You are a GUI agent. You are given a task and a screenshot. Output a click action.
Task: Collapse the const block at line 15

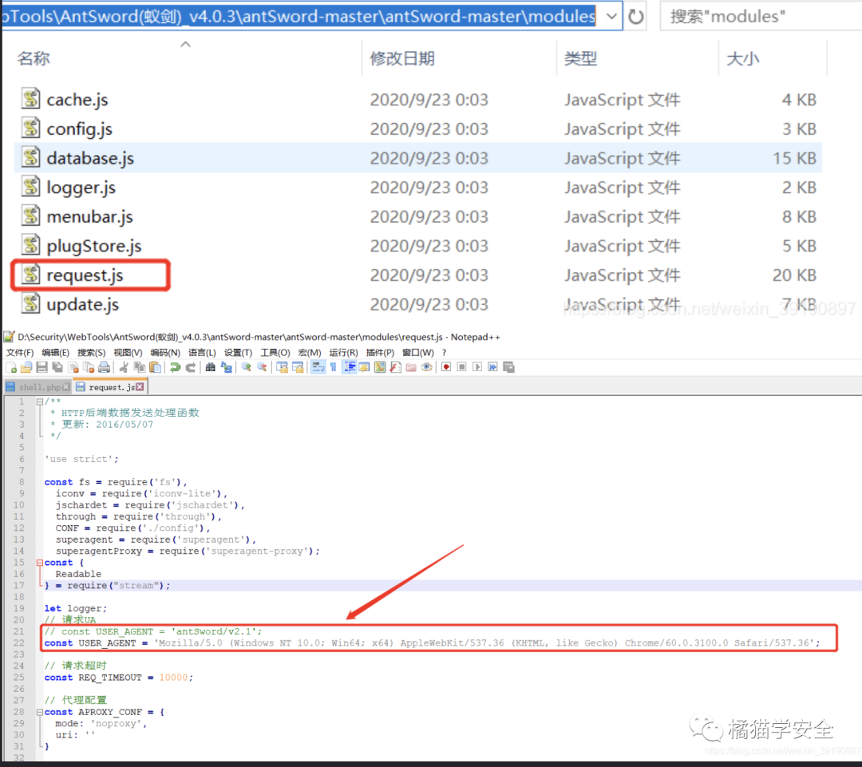click(x=40, y=563)
